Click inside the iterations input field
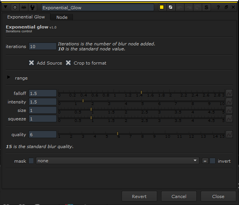The image size is (239, 205). 42,47
